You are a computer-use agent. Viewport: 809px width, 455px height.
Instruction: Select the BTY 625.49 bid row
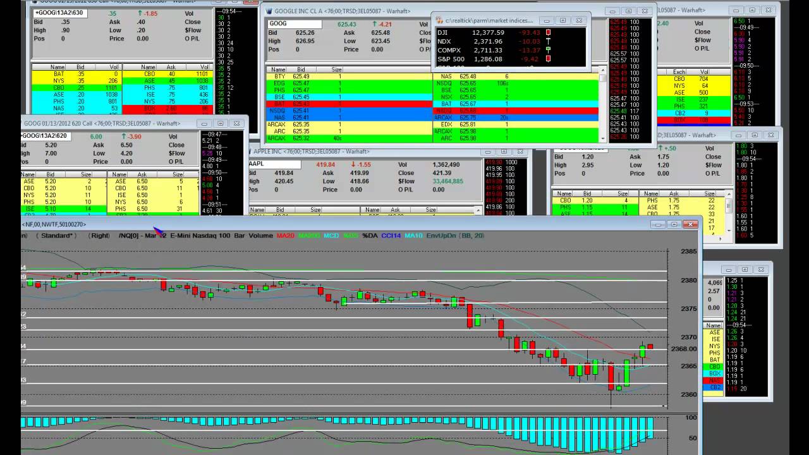coord(349,76)
